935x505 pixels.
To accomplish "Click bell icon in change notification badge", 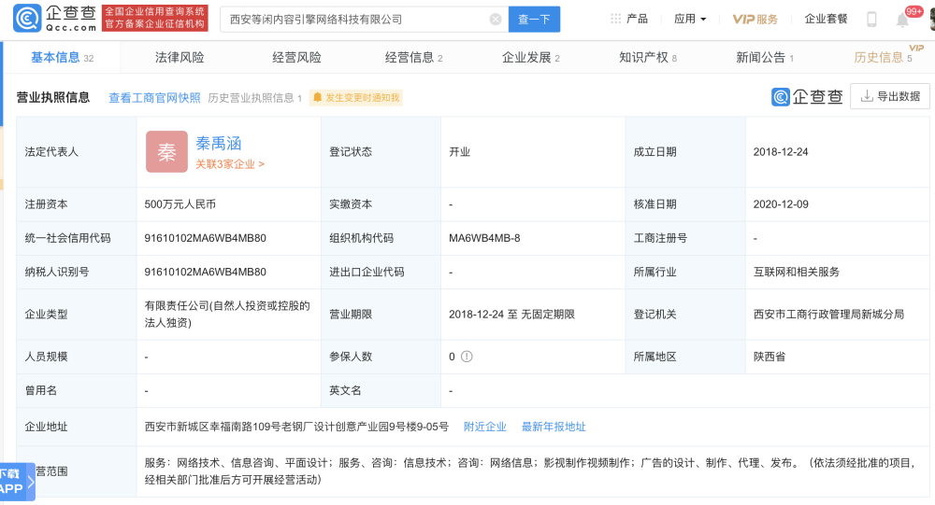I will (318, 98).
